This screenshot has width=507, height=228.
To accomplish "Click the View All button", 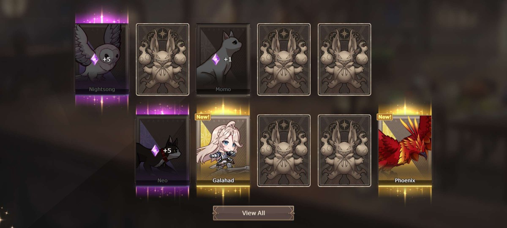I will coord(253,213).
